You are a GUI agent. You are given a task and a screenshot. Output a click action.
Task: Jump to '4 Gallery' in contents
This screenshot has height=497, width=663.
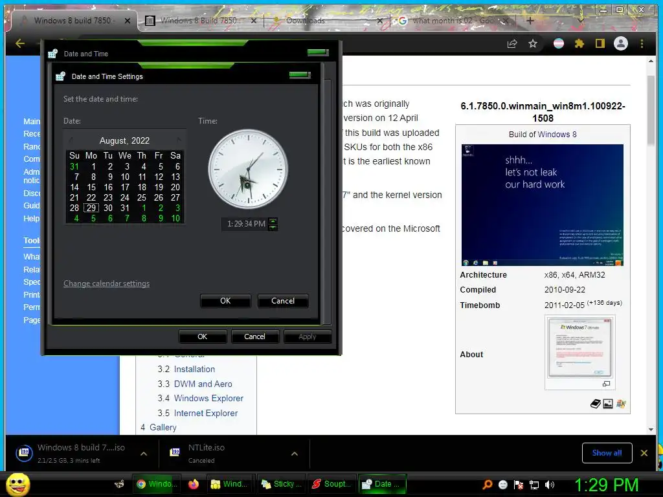pos(158,427)
